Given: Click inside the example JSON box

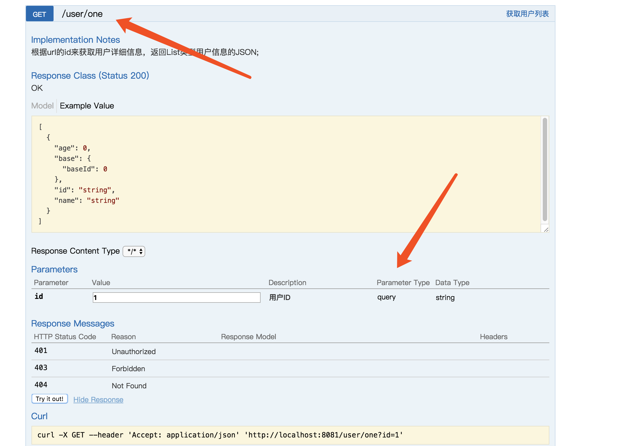Looking at the screenshot, I should [x=276, y=174].
